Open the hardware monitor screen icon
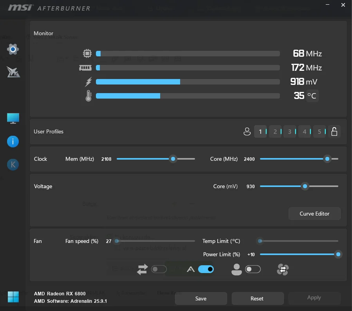 pyautogui.click(x=13, y=118)
